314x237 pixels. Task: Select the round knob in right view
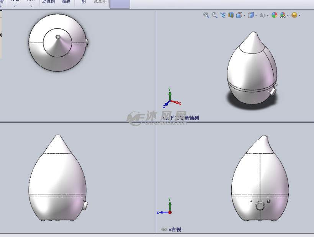(x=260, y=206)
